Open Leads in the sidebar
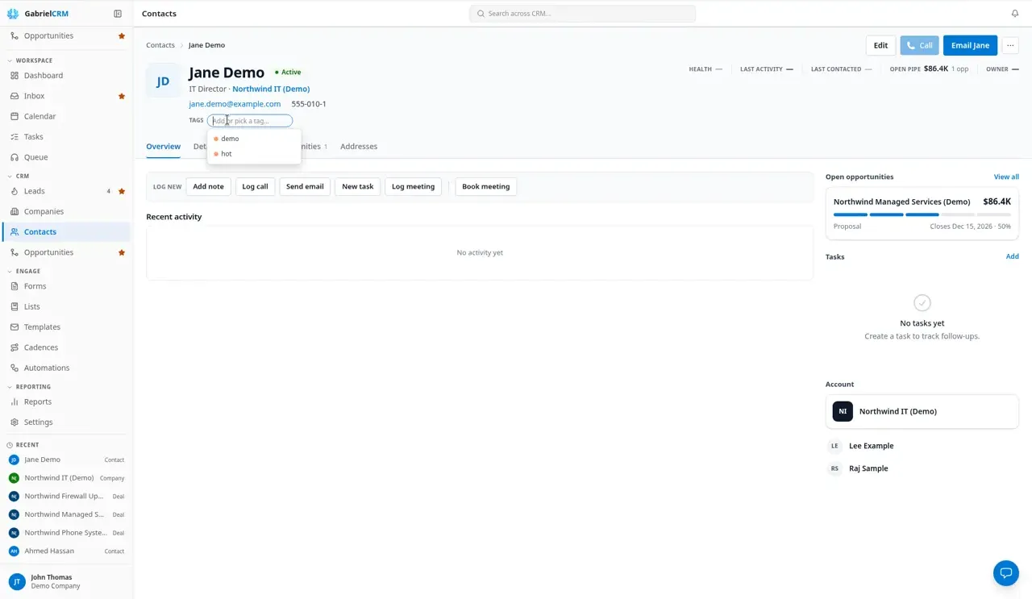 pyautogui.click(x=65, y=191)
